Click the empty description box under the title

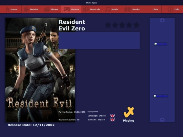99,41
